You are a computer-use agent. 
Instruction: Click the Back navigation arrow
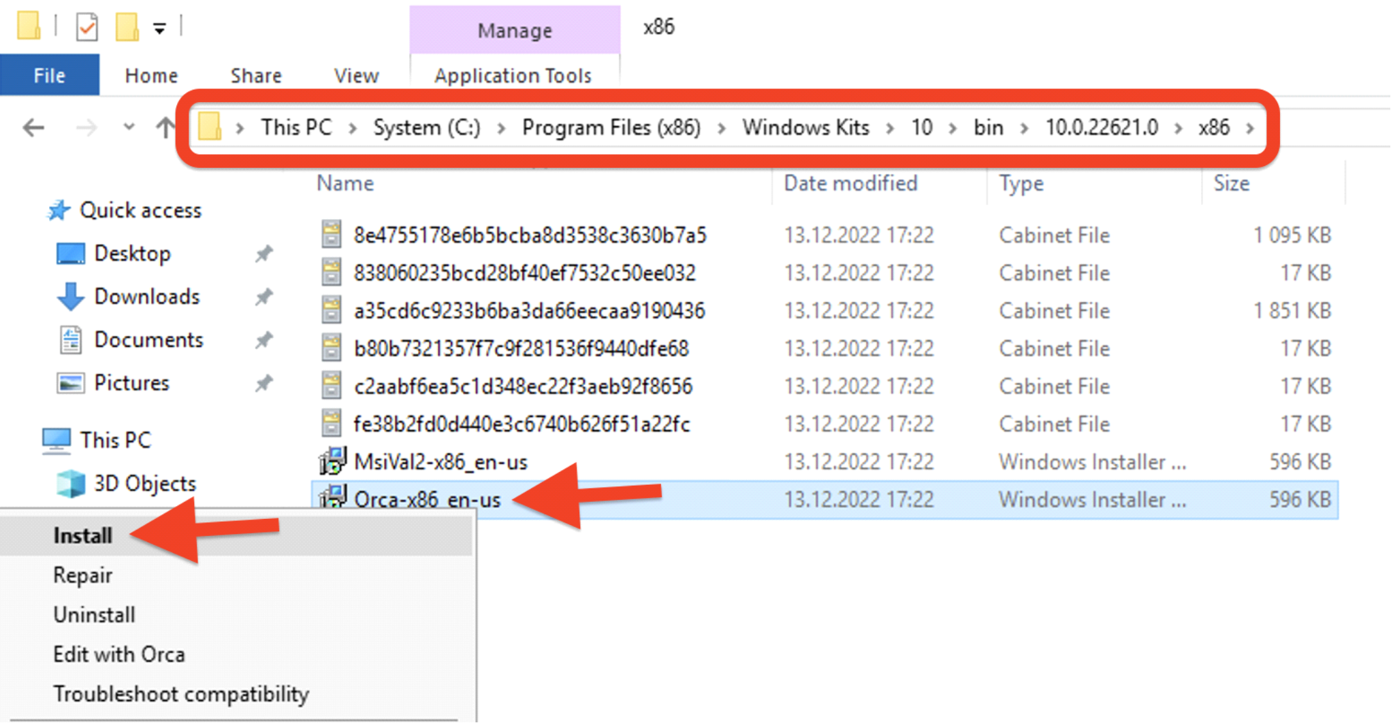coord(33,127)
